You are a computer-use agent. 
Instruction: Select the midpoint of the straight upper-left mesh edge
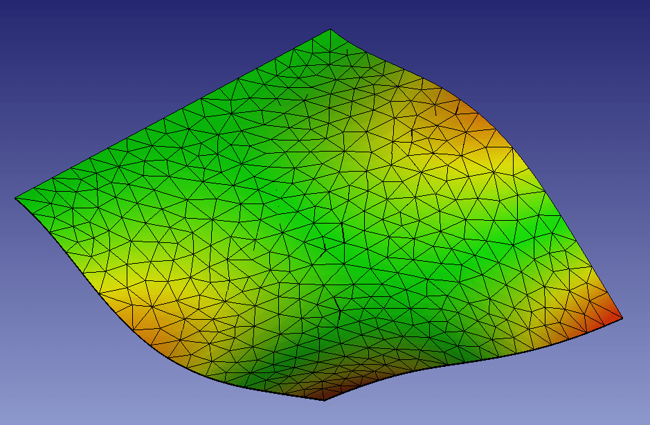pyautogui.click(x=173, y=114)
